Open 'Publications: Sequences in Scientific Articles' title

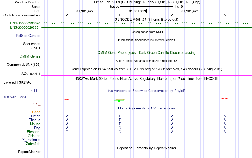pyautogui.click(x=146, y=40)
